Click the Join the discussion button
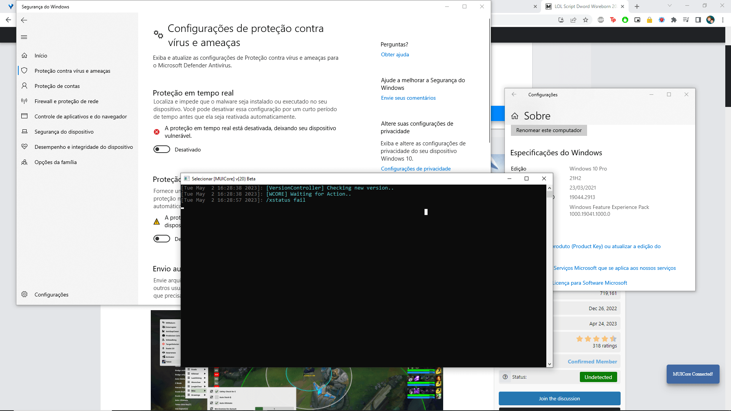This screenshot has width=731, height=411. (x=559, y=398)
